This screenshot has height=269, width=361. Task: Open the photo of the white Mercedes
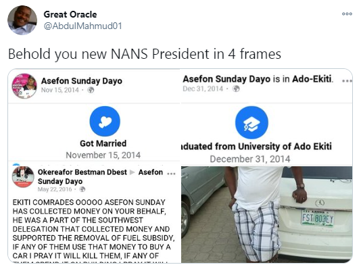266,214
